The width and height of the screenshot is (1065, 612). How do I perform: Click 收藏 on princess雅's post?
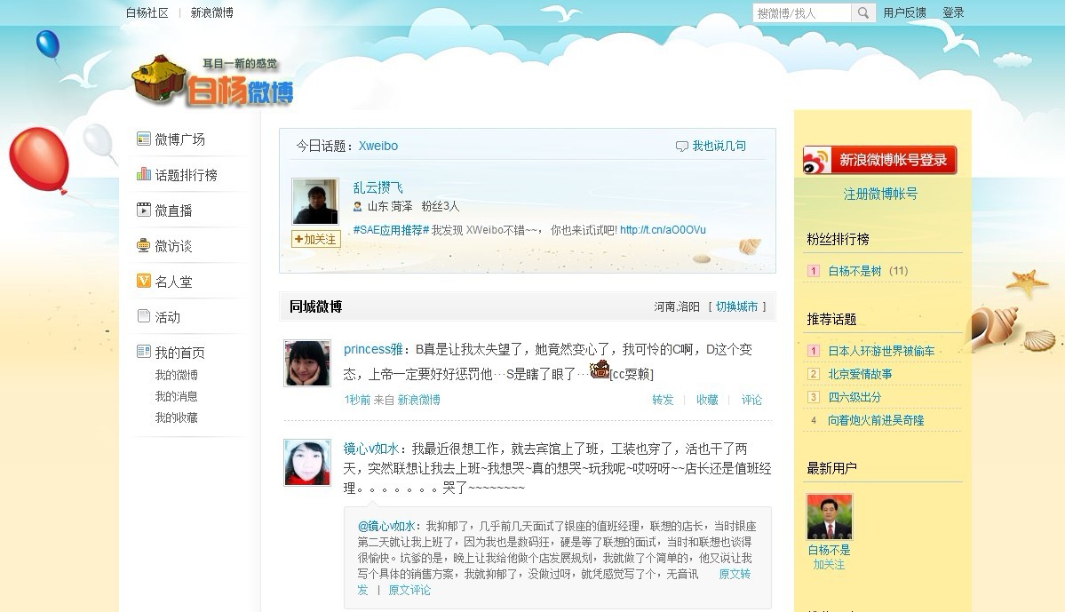(x=707, y=400)
